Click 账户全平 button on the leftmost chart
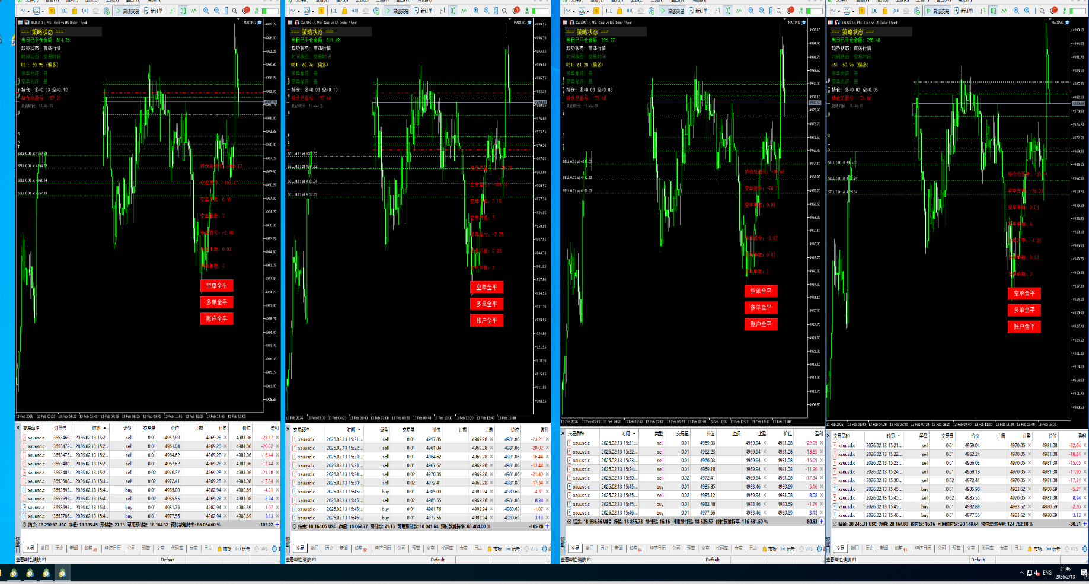This screenshot has height=584, width=1089. (x=216, y=319)
